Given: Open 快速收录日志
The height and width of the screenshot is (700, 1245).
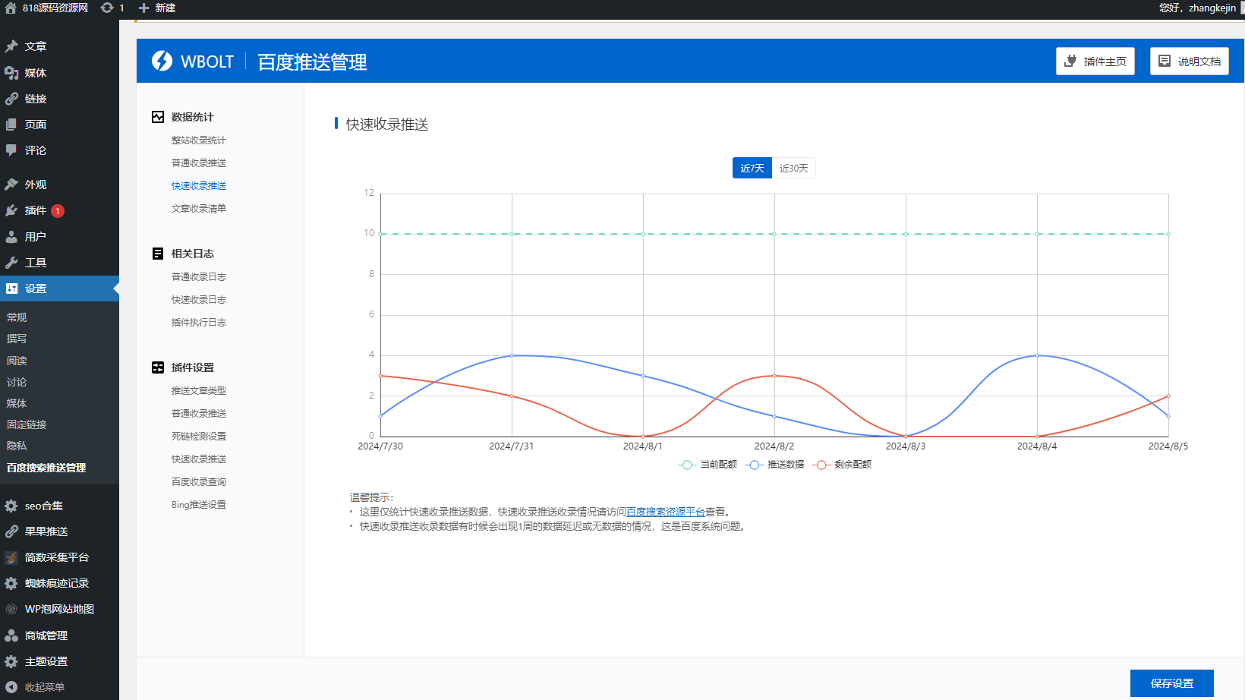Looking at the screenshot, I should click(x=199, y=300).
